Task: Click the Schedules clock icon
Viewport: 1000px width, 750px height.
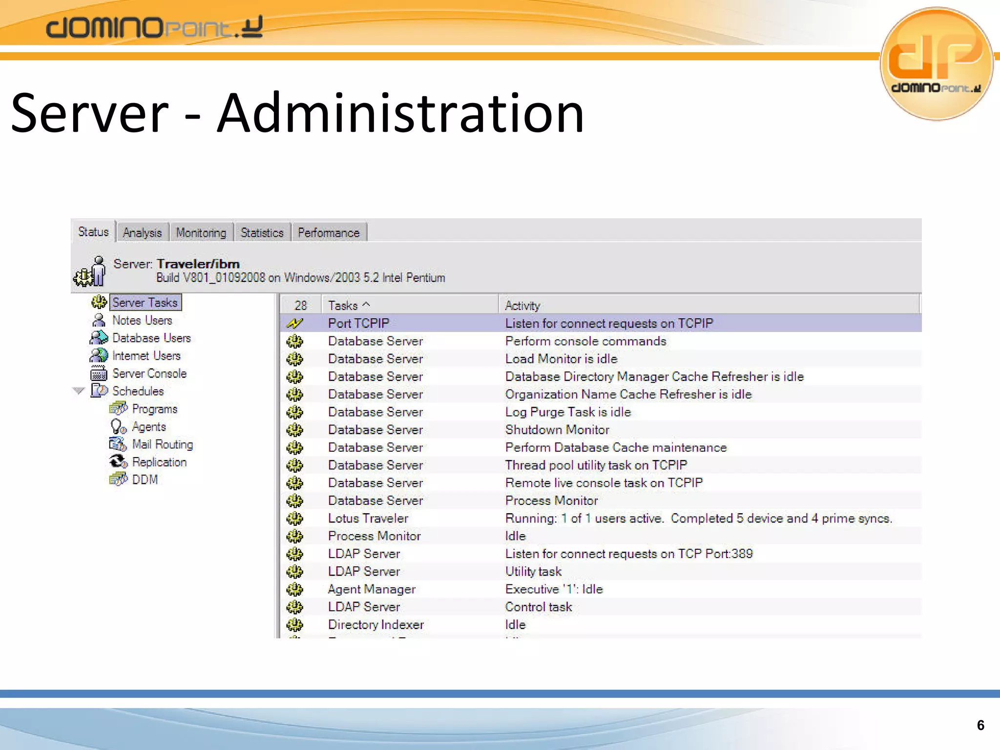Action: tap(99, 391)
